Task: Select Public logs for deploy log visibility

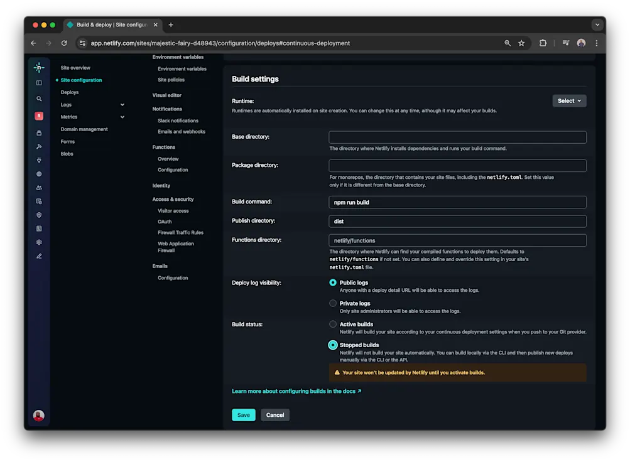Action: coord(333,282)
